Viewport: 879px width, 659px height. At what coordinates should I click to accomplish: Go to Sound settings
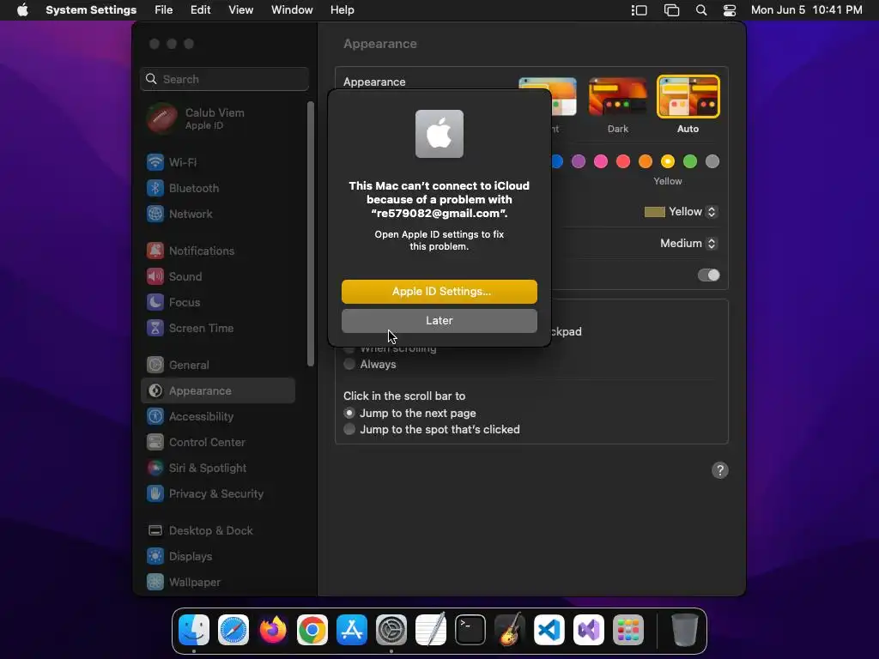pyautogui.click(x=218, y=277)
